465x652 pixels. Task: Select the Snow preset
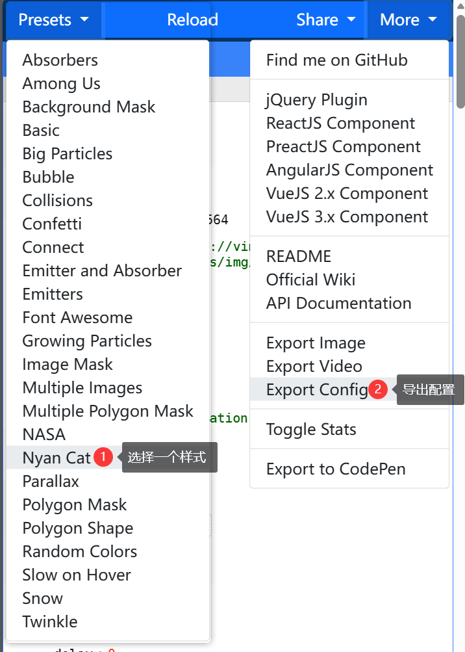43,598
